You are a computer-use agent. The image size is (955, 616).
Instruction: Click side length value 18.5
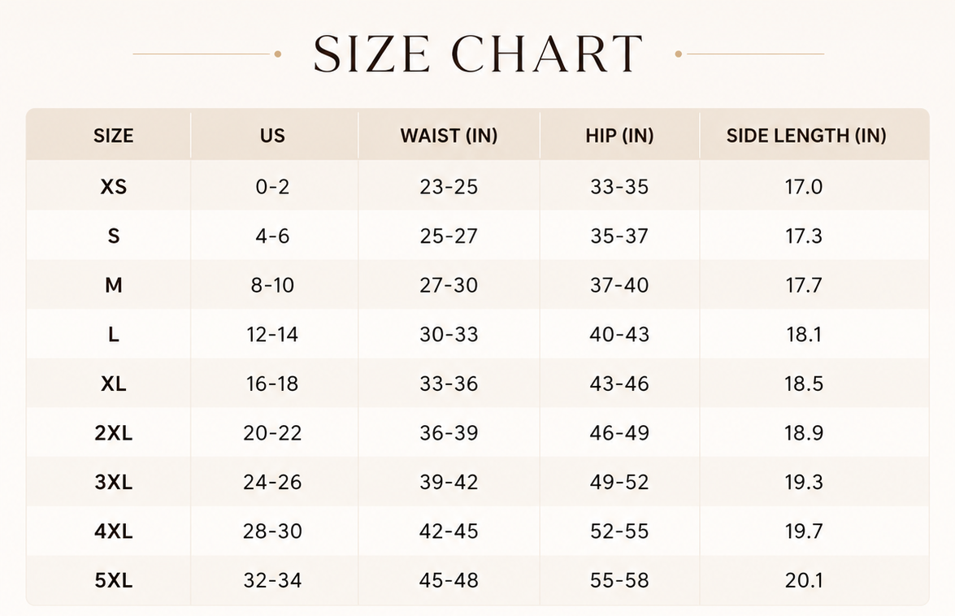(804, 384)
